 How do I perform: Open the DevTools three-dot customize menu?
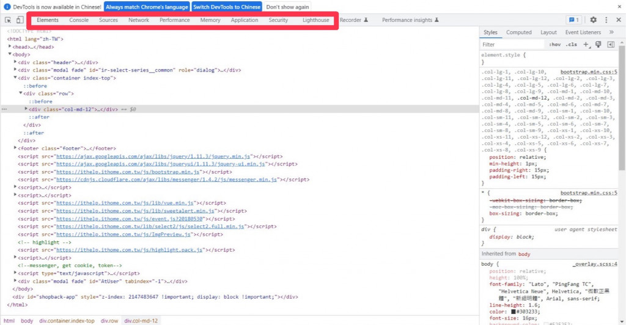pos(606,20)
